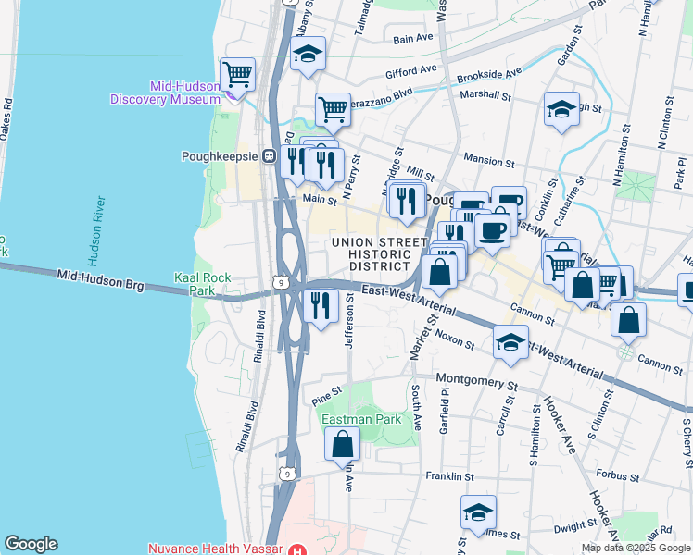Screen dimensions: 693x555
Task: Click the Oakes Rd label
Action: (x=6, y=119)
